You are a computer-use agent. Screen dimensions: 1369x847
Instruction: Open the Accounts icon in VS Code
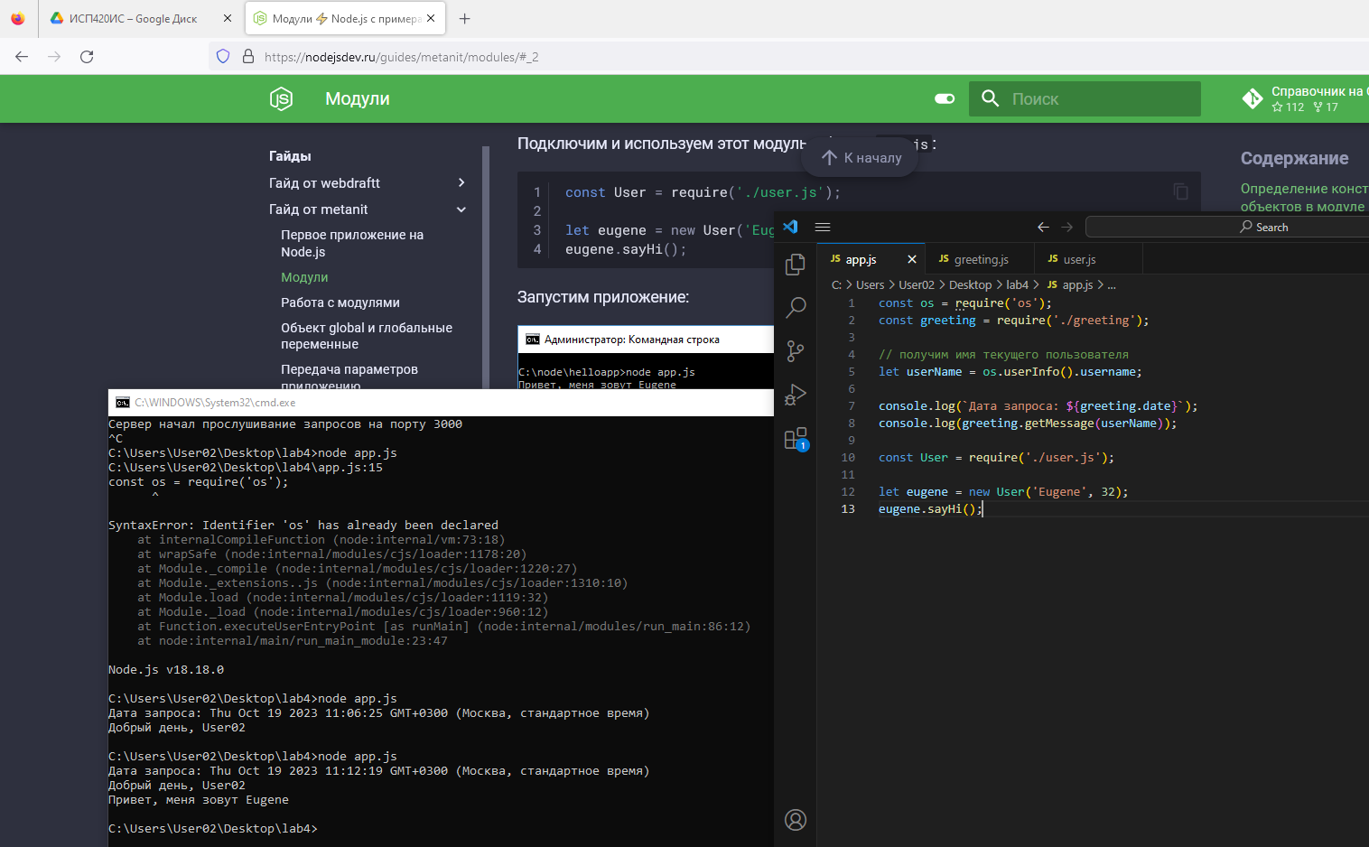pyautogui.click(x=796, y=820)
